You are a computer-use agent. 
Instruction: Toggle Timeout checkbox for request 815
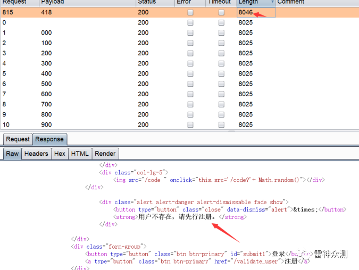click(x=221, y=12)
